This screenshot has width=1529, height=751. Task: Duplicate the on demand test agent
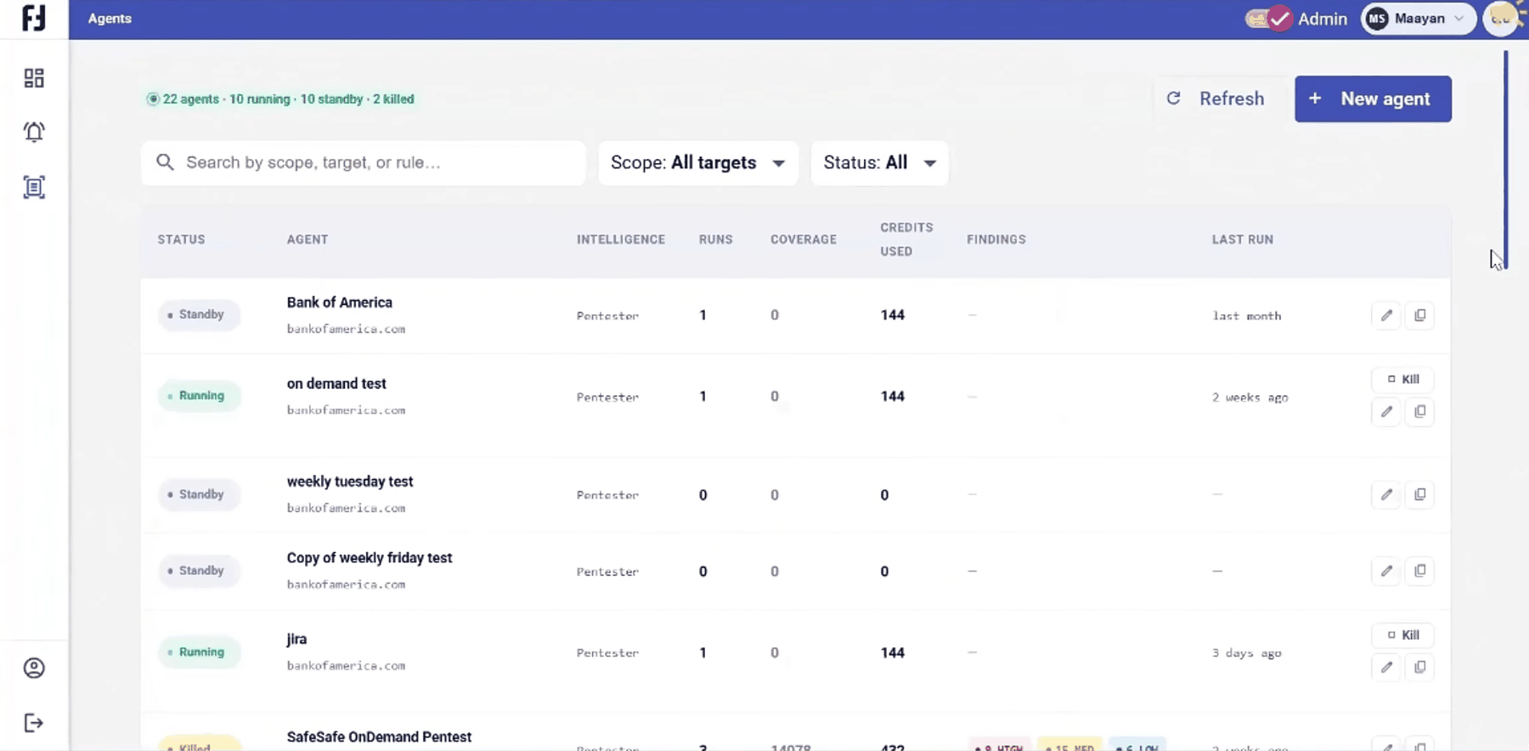point(1419,412)
